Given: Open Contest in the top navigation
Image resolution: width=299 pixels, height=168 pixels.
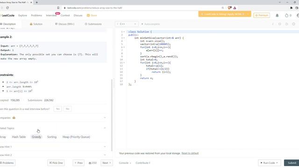Looking at the screenshot, I should [x=65, y=15].
